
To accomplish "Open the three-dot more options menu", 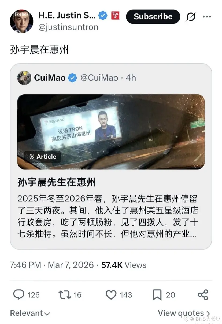I will [x=207, y=17].
